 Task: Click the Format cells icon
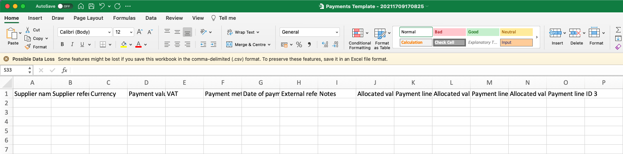click(x=594, y=33)
